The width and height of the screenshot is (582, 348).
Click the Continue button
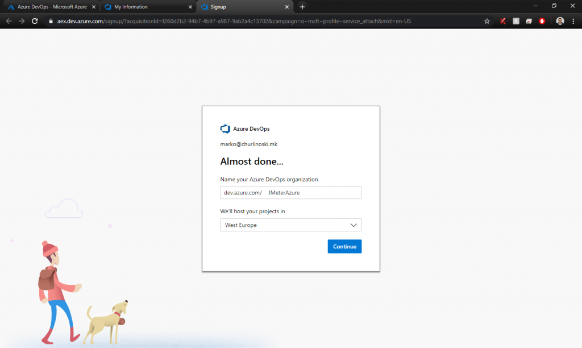click(x=344, y=246)
